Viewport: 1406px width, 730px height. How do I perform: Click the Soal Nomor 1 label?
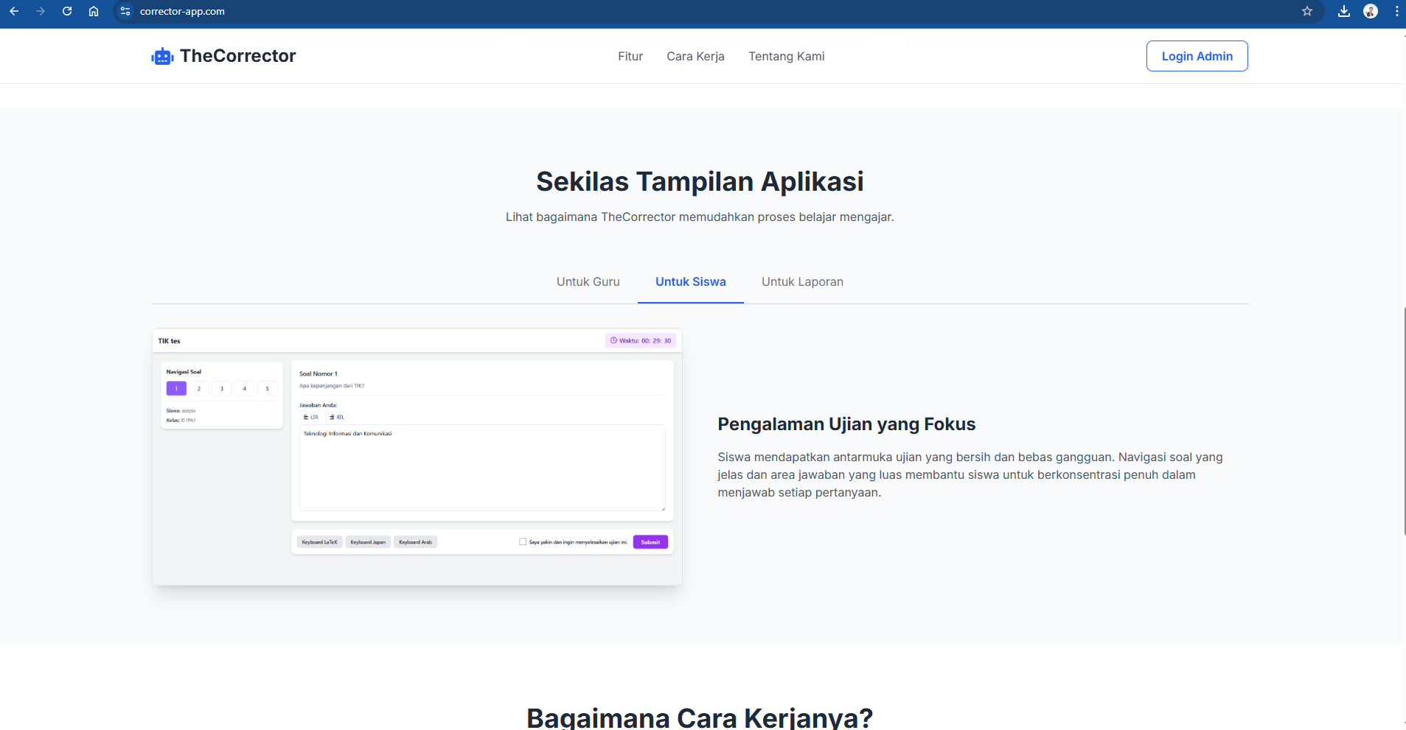[x=319, y=373]
